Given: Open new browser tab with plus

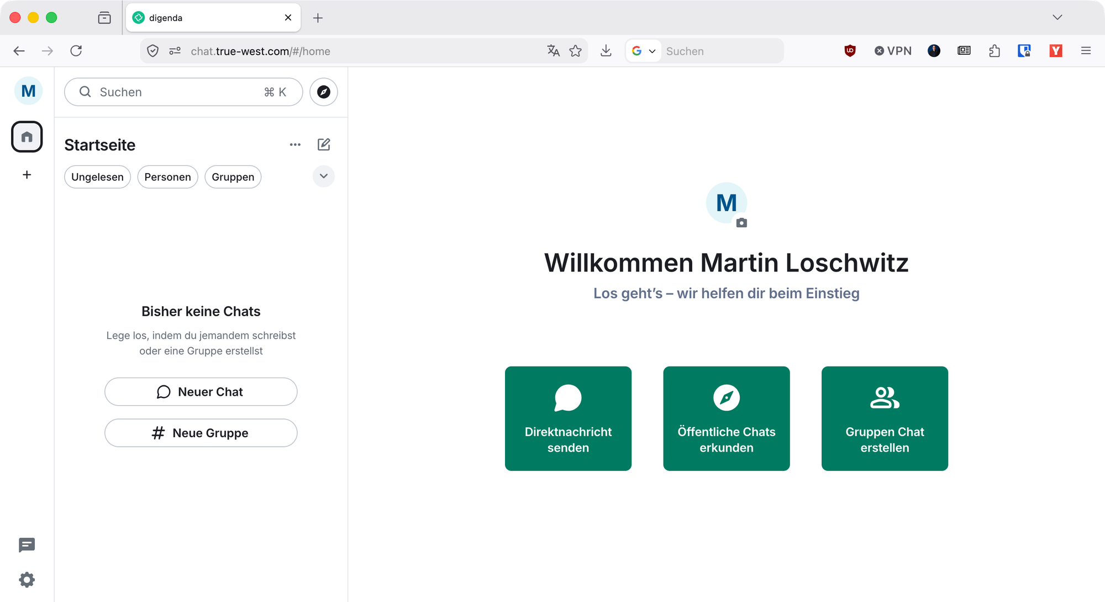Looking at the screenshot, I should point(318,18).
